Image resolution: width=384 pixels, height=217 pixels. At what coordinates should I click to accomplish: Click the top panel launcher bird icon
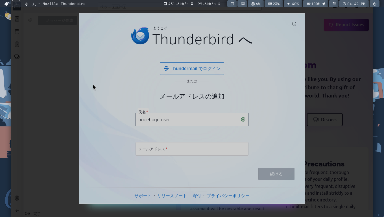coord(7,4)
